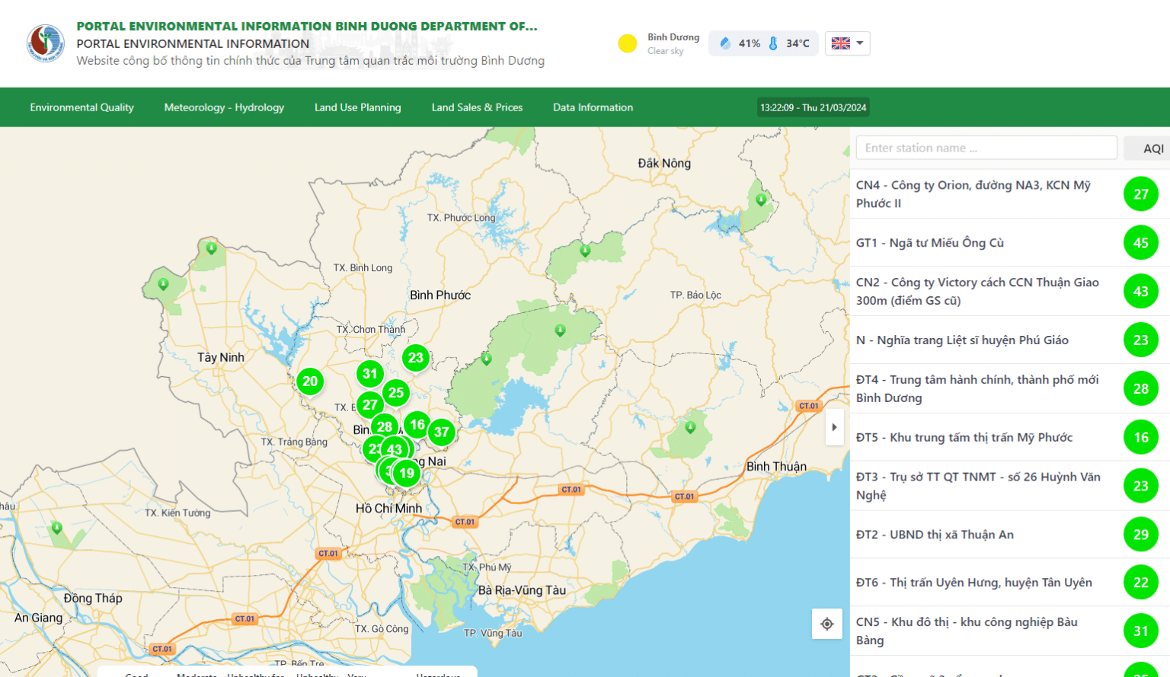Screen dimensions: 1170x677
Task: Click the station name search field
Action: 986,147
